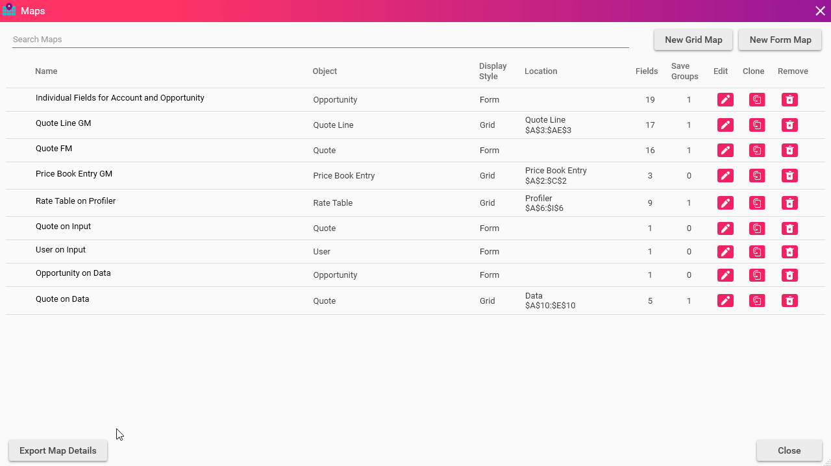
Task: Edit the Quote FM map
Action: click(x=725, y=151)
